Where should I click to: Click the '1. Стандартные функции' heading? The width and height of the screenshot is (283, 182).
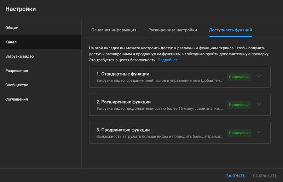click(x=123, y=74)
